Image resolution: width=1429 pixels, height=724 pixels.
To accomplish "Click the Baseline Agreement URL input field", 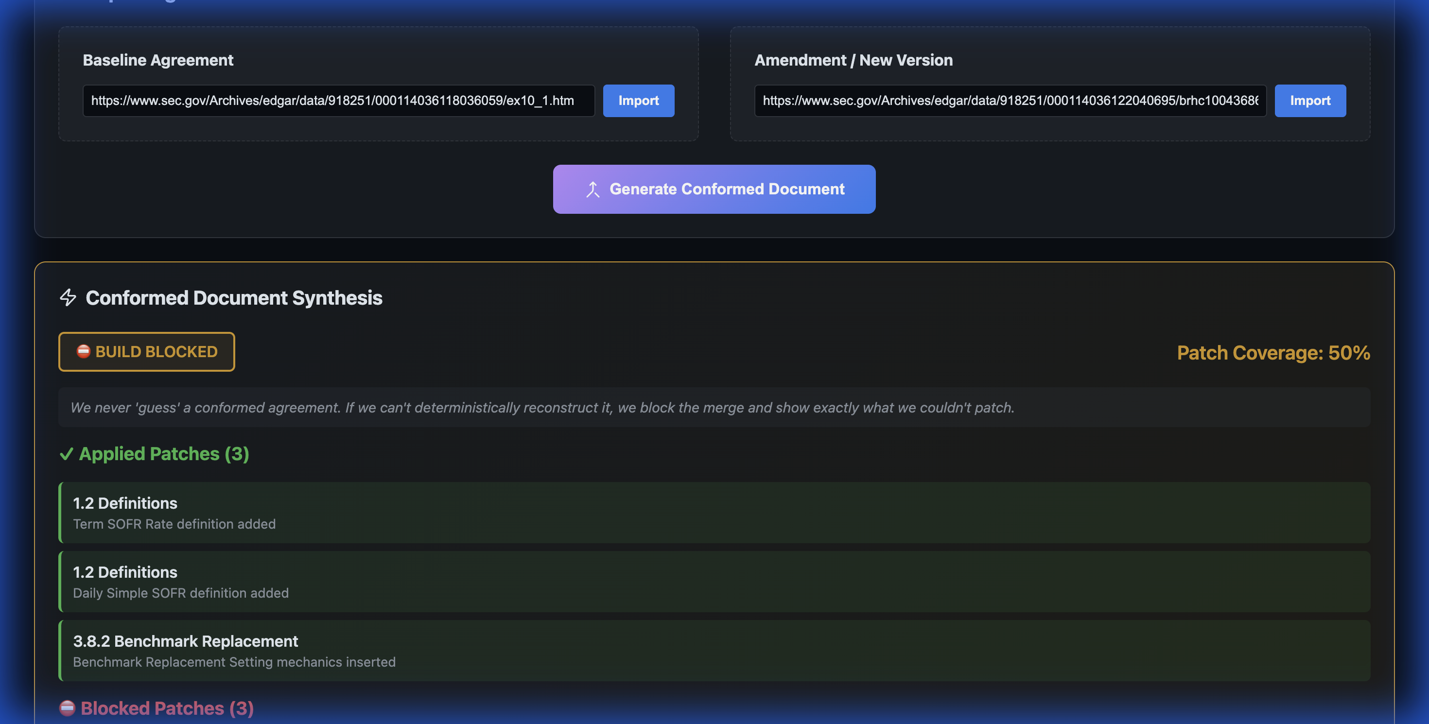I will (338, 101).
